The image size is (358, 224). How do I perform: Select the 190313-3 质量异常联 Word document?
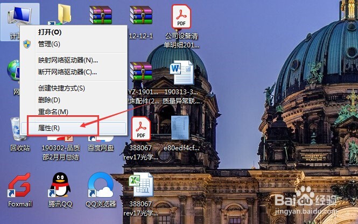tap(181, 72)
